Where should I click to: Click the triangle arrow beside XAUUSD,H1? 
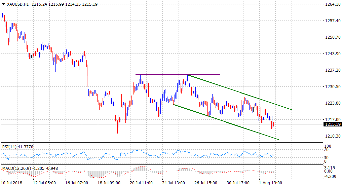point(4,5)
